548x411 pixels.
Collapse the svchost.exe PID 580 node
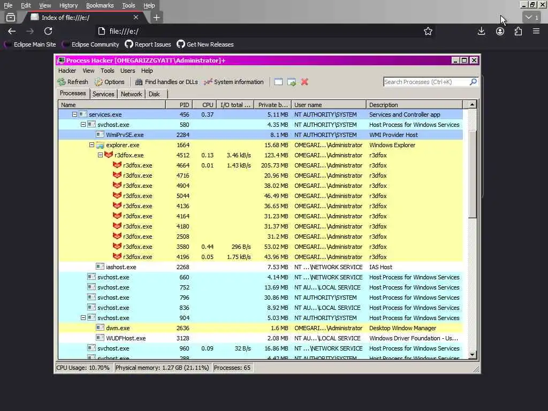tap(83, 124)
